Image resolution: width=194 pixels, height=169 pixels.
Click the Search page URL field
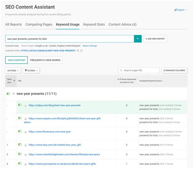tap(139, 71)
